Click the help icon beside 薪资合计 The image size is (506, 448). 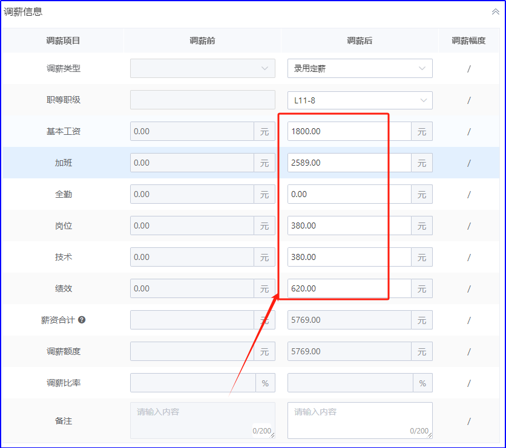tap(82, 320)
